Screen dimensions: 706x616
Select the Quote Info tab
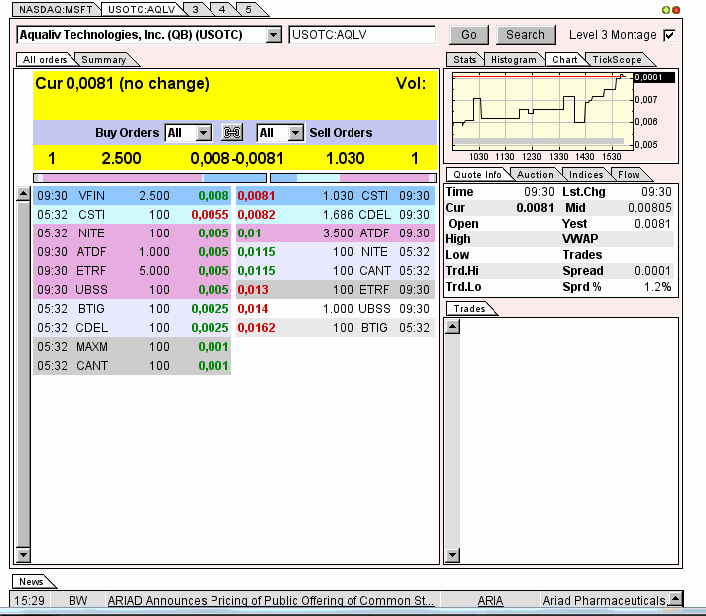point(478,175)
